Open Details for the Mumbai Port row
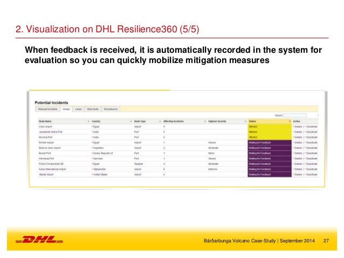Screen dimensions: 344x258 click(298, 137)
